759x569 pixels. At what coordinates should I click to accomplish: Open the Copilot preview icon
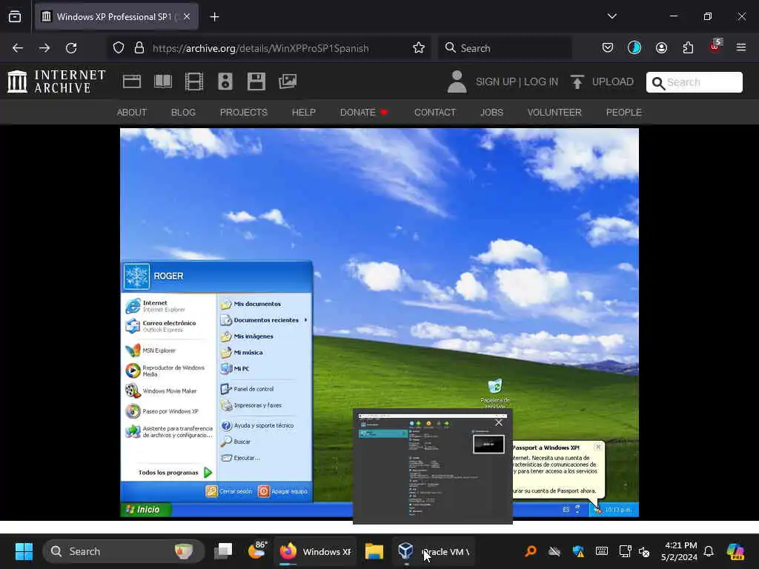(x=735, y=551)
